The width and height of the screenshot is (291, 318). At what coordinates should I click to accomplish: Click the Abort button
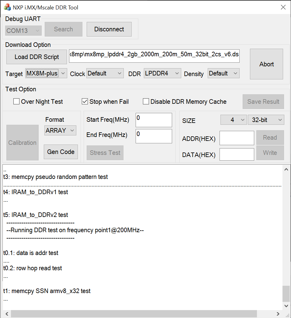coord(266,64)
